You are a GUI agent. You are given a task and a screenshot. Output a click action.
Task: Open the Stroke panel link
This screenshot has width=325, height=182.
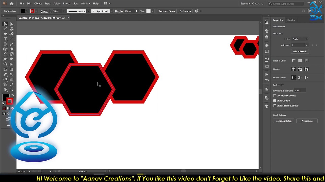[44, 11]
